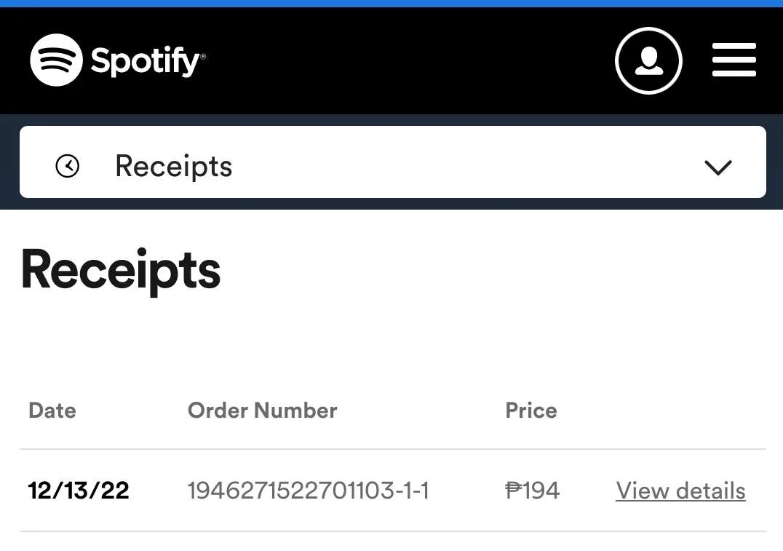Click the Spotify wordmark text
783x551 pixels.
coord(147,61)
